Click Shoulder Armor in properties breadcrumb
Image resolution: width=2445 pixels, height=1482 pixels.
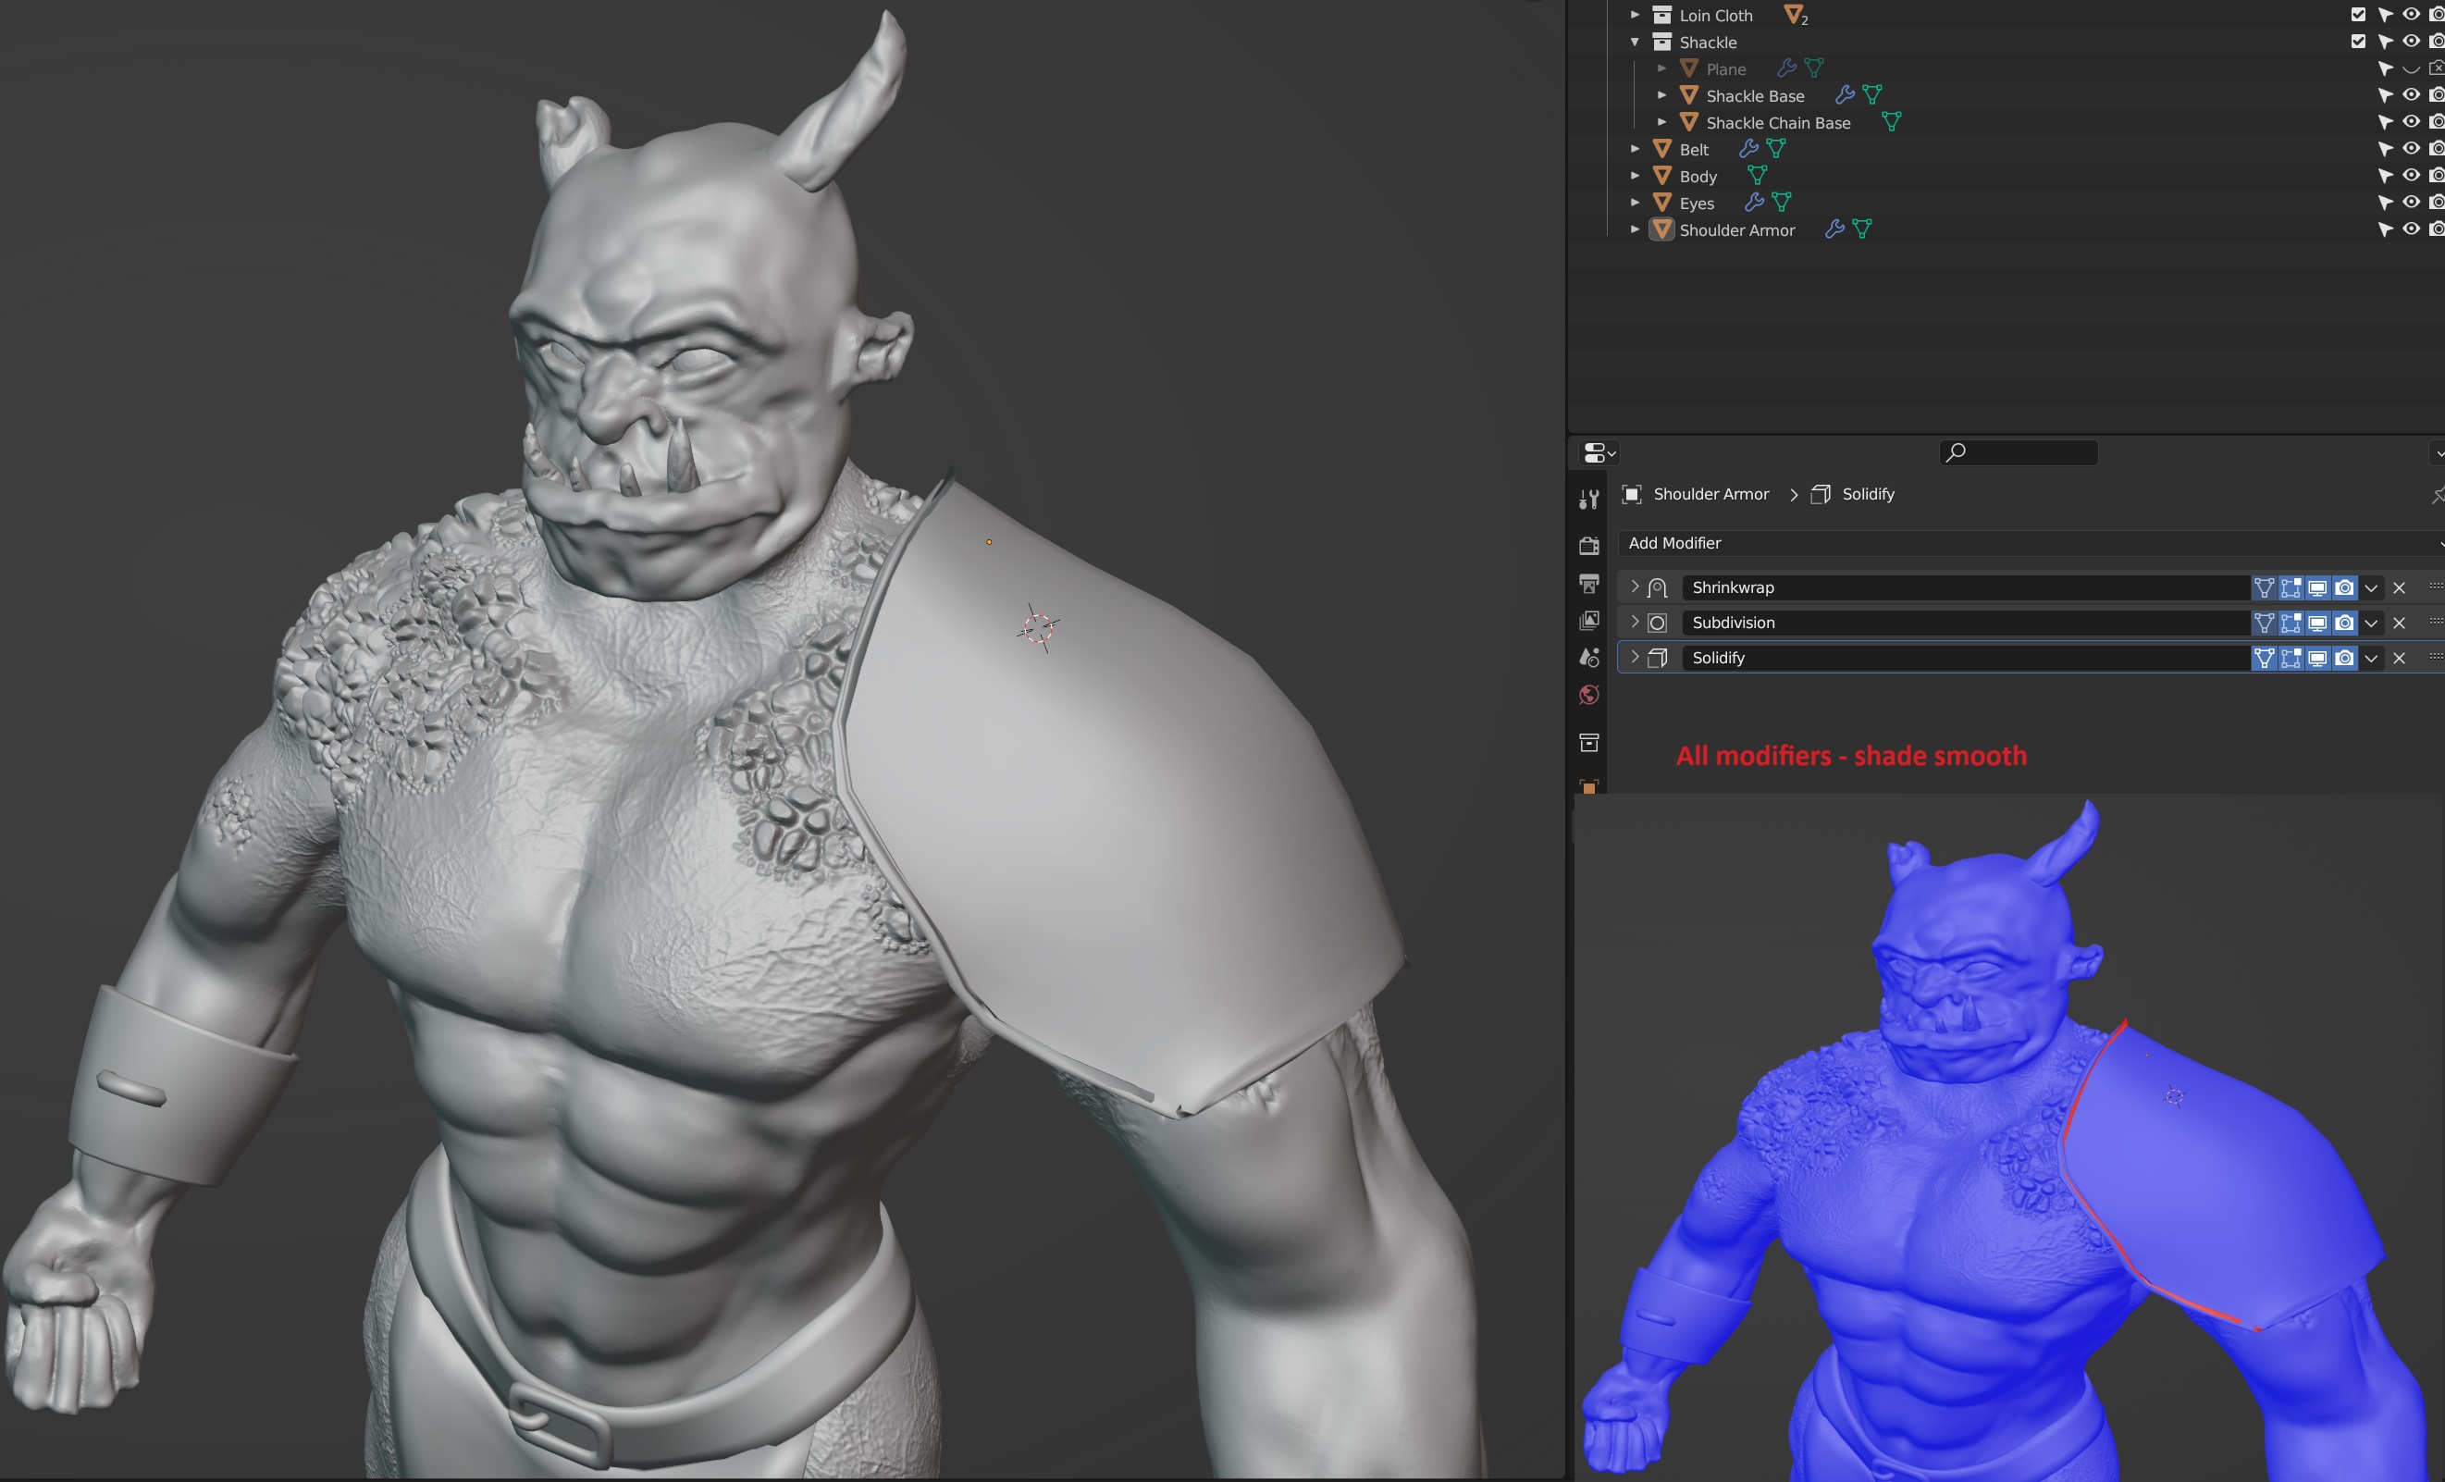point(1710,494)
